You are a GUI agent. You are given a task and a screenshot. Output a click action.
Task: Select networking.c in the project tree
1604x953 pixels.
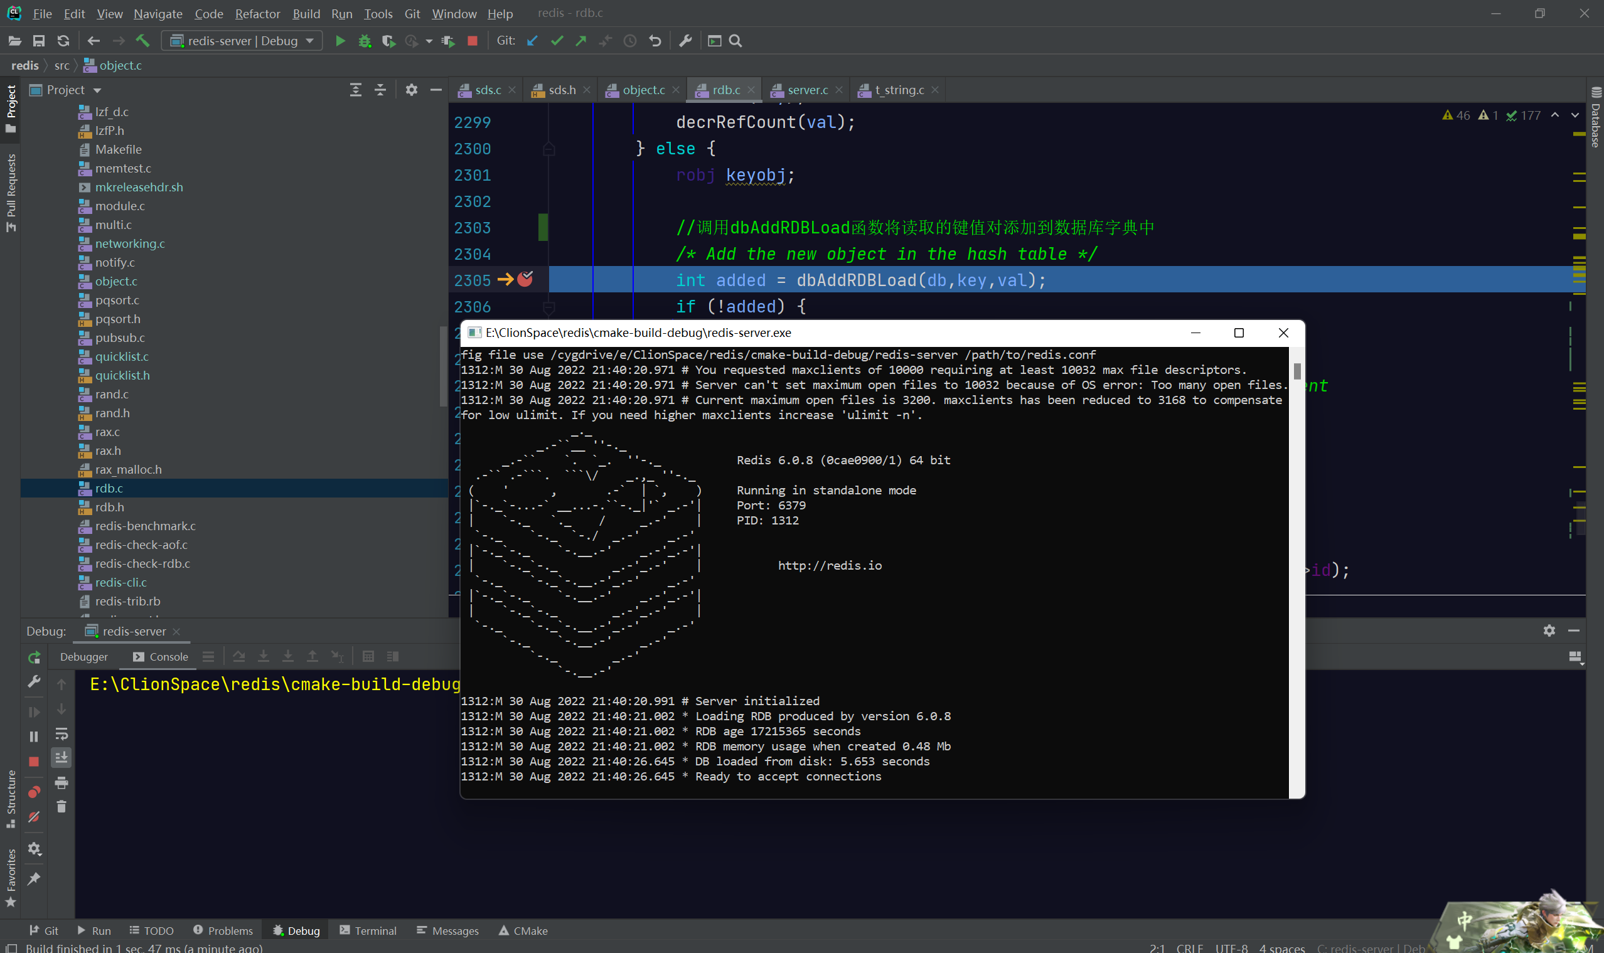click(130, 244)
